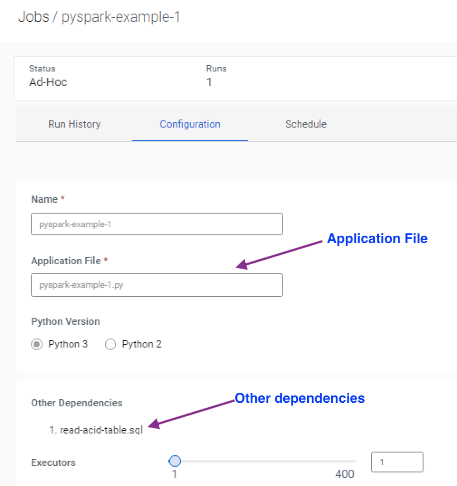Click the Ad-Hoc status value
The height and width of the screenshot is (486, 457).
point(48,82)
